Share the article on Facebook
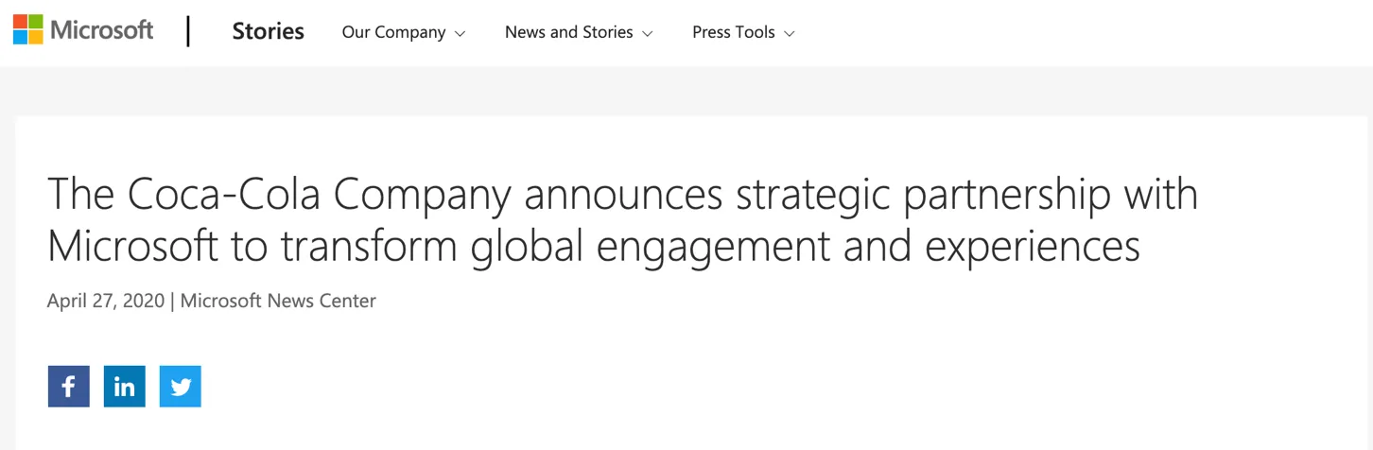Image resolution: width=1373 pixels, height=450 pixels. [x=69, y=387]
